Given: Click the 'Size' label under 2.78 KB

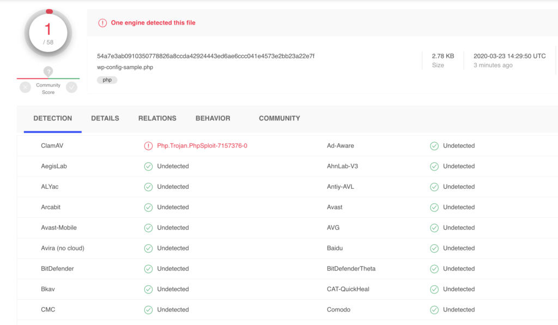Looking at the screenshot, I should pos(438,65).
